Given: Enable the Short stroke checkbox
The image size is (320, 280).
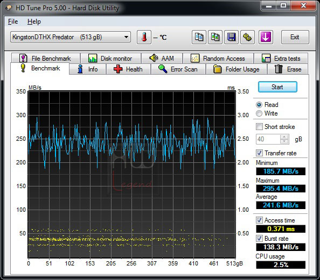Looking at the screenshot, I should tap(259, 127).
